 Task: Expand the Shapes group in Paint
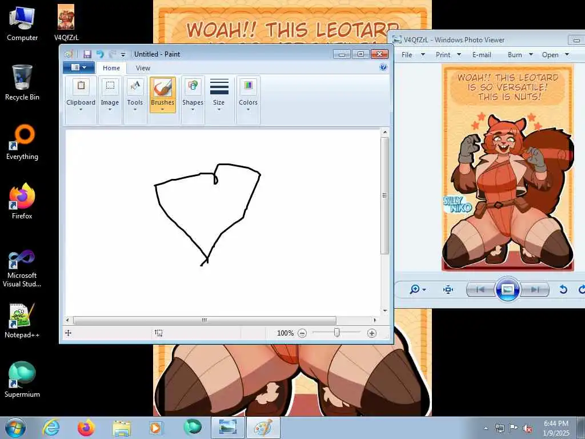click(193, 99)
